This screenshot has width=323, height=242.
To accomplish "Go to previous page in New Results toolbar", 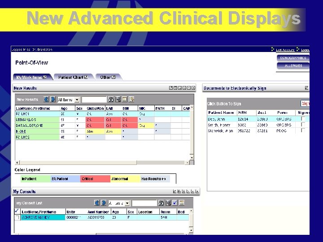I will 46,99.
